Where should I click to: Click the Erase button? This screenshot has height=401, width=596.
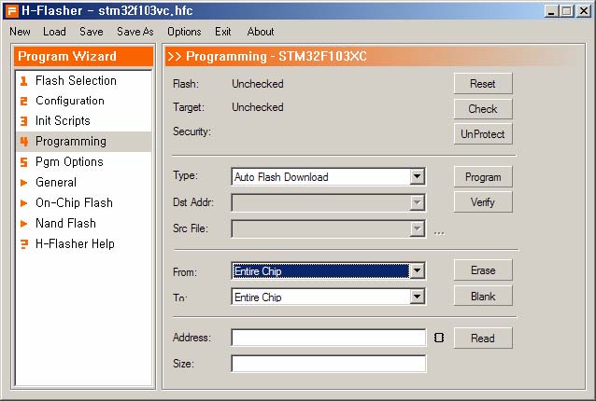click(x=483, y=270)
